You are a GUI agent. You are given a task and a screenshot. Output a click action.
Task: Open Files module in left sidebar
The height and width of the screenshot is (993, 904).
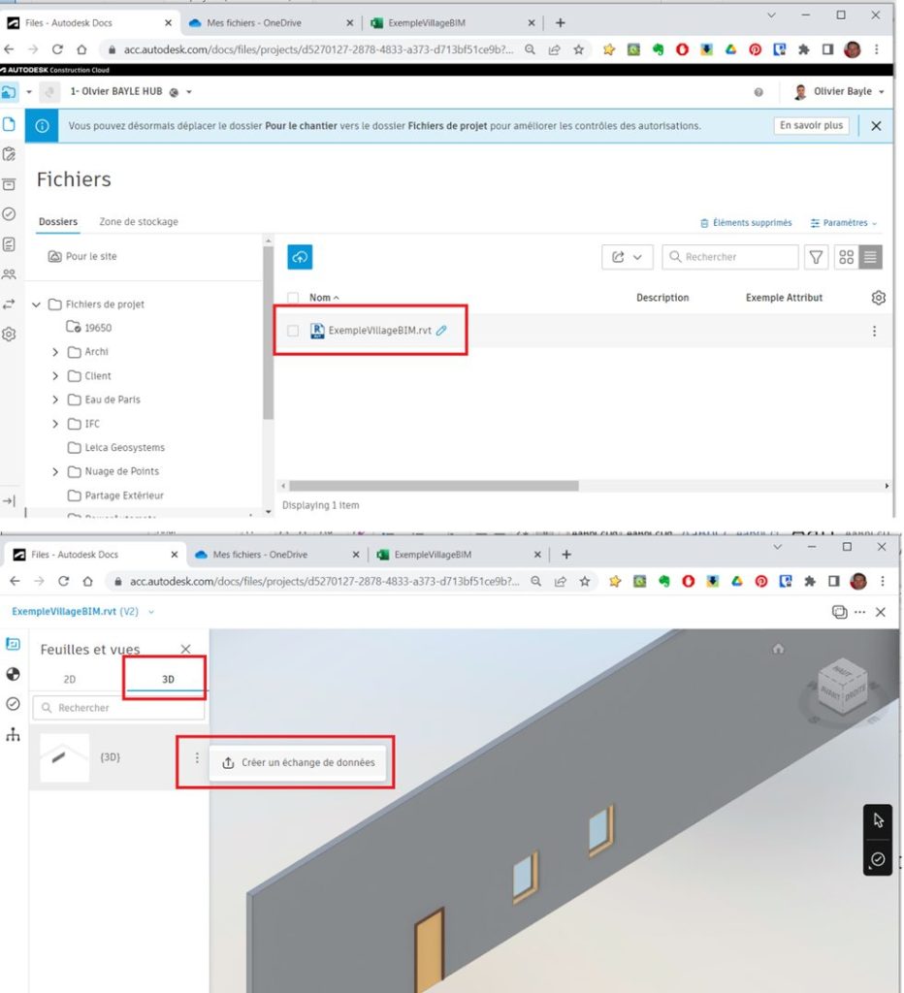point(9,124)
